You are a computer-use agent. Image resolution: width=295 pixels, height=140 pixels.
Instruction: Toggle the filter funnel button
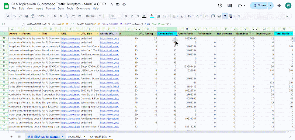[225, 16]
